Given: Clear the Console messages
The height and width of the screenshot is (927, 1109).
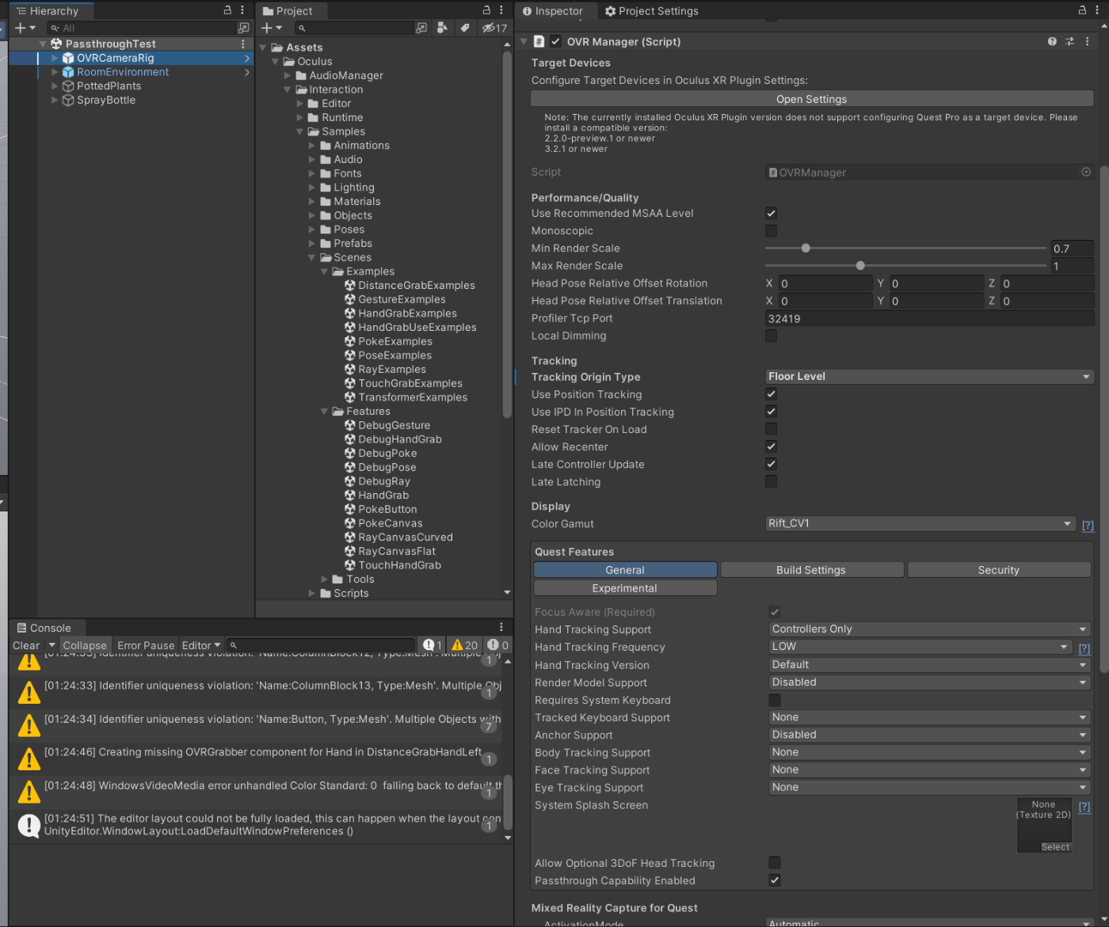Looking at the screenshot, I should point(26,645).
